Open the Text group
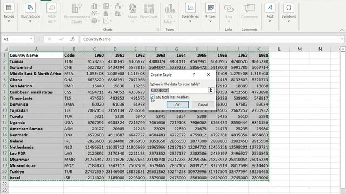This screenshot has width=346, height=194. [x=270, y=12]
